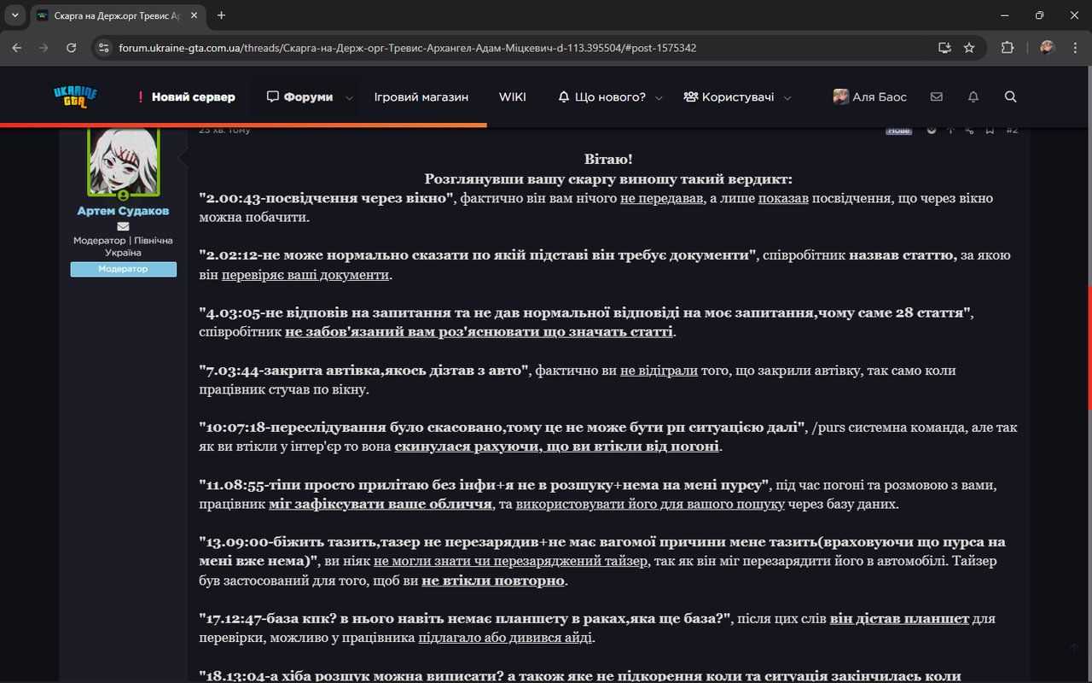Select the Вітаю! greeting text
1092x683 pixels.
(x=608, y=160)
